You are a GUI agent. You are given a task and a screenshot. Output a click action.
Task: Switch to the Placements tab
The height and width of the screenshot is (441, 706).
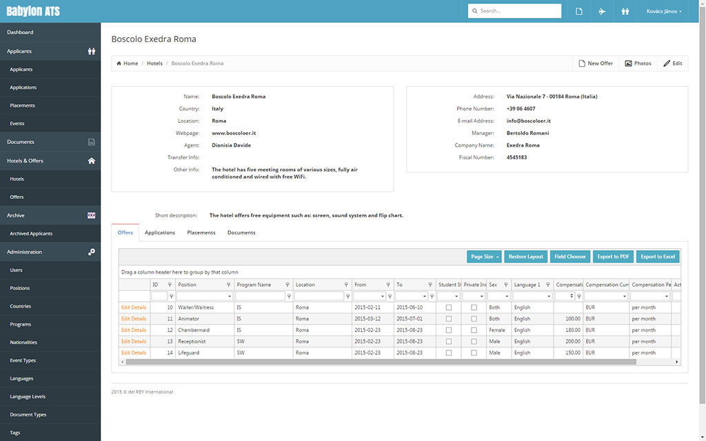(201, 233)
